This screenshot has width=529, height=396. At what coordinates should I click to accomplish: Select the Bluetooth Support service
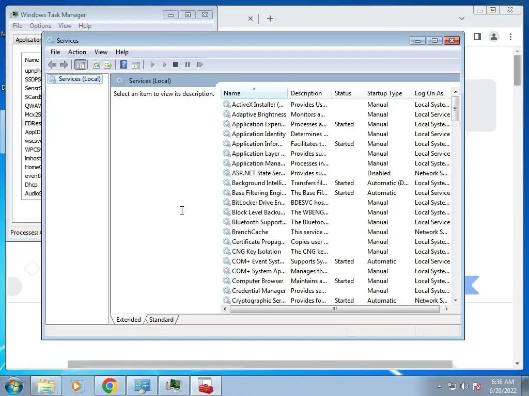coord(336,222)
